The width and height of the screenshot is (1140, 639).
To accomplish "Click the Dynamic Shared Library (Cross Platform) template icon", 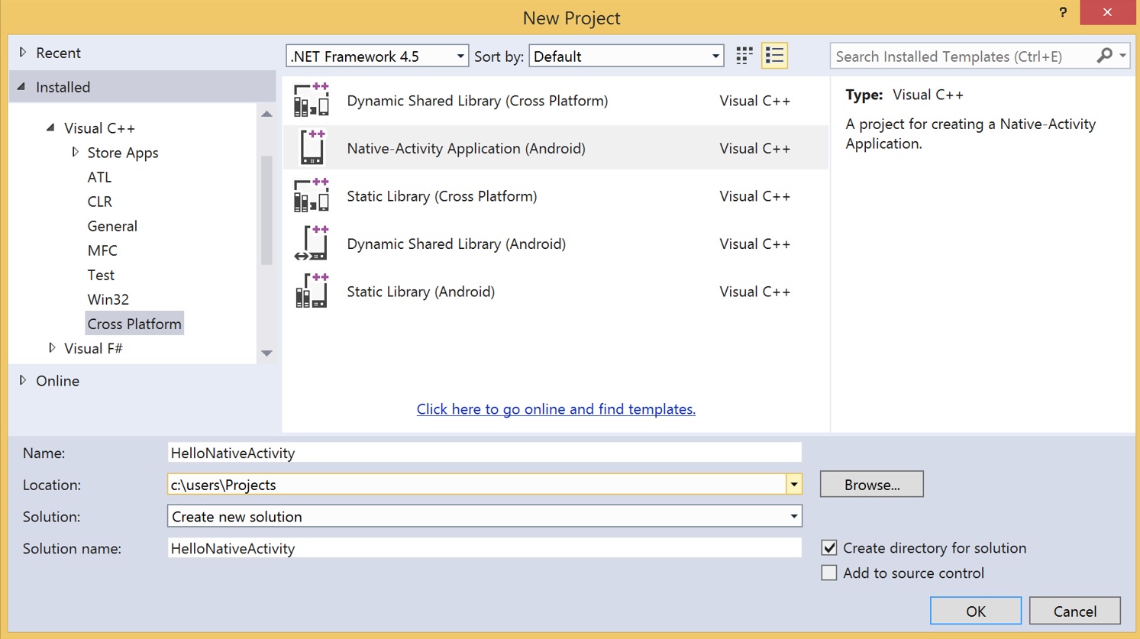I will (312, 101).
